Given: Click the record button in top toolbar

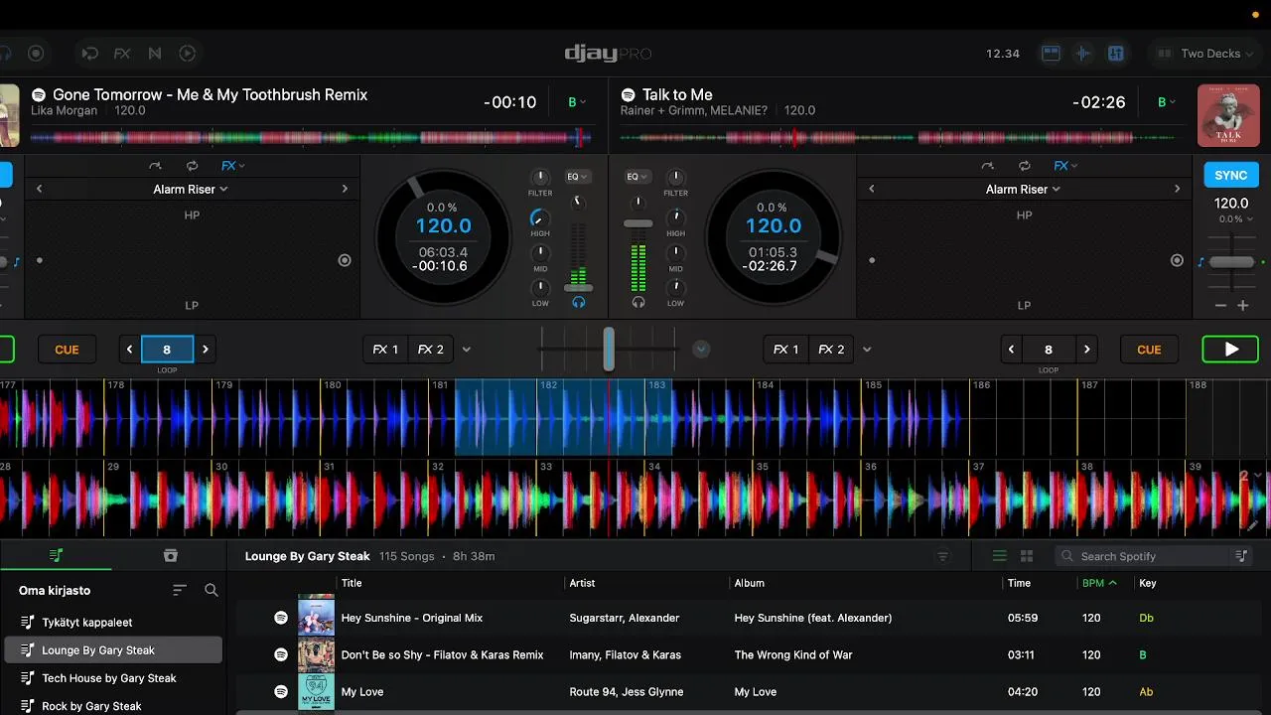Looking at the screenshot, I should (x=36, y=54).
